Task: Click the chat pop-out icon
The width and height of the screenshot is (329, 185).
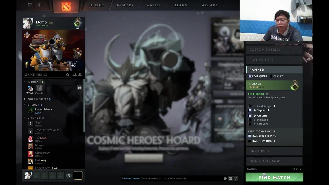Action: pos(231,178)
